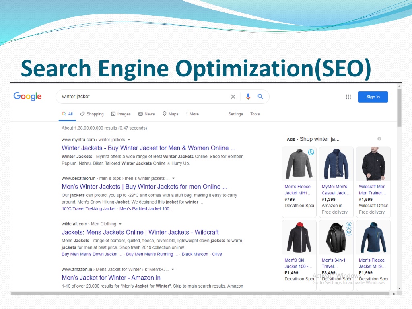412x309 pixels.
Task: Switch to the Images tab
Action: point(121,114)
